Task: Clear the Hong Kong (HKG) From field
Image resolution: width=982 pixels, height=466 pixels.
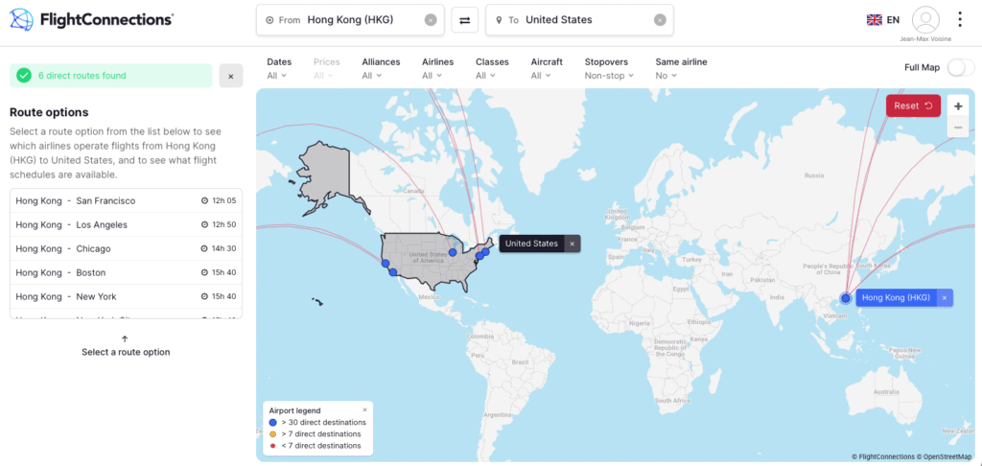Action: pyautogui.click(x=431, y=20)
